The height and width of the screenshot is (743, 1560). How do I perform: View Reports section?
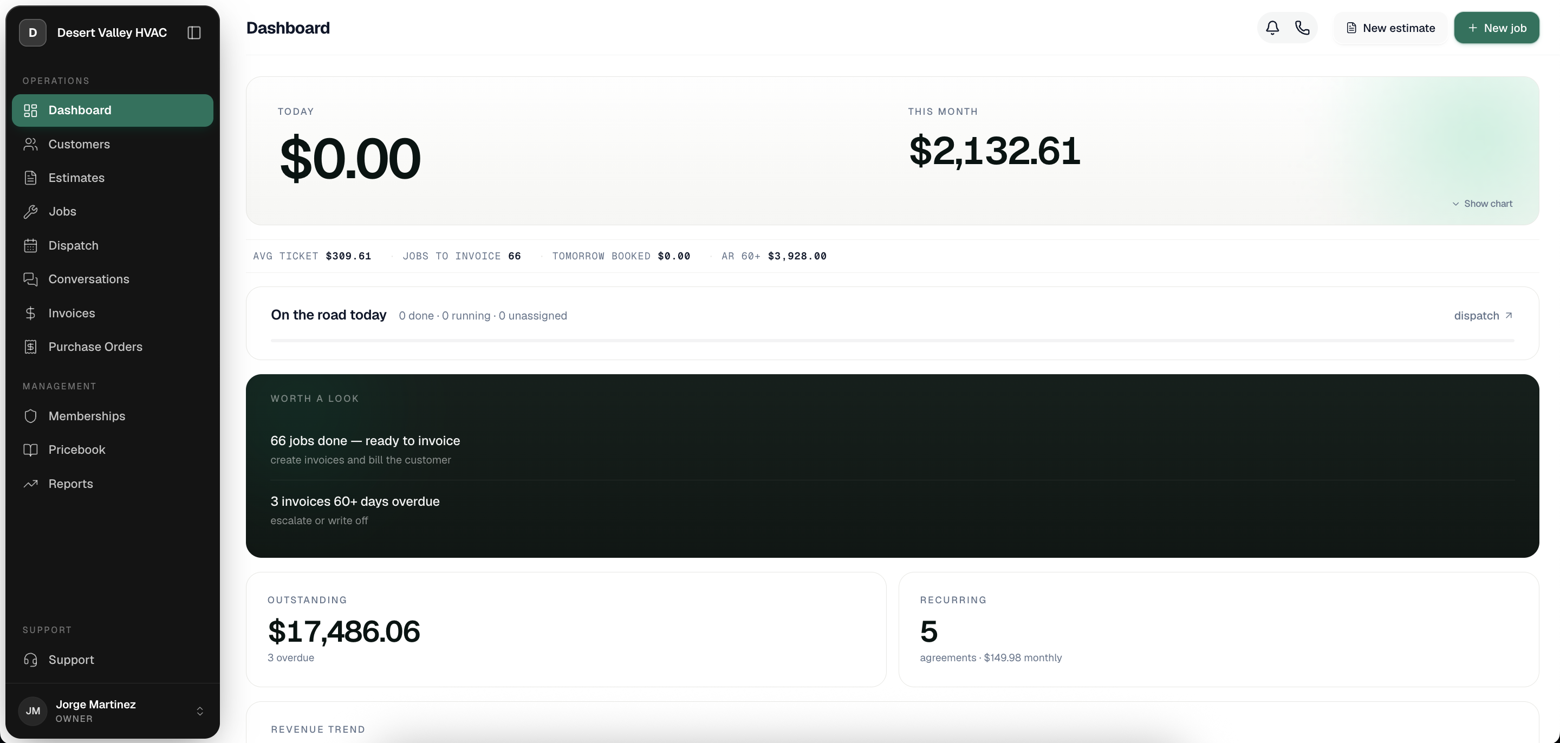[x=113, y=484]
